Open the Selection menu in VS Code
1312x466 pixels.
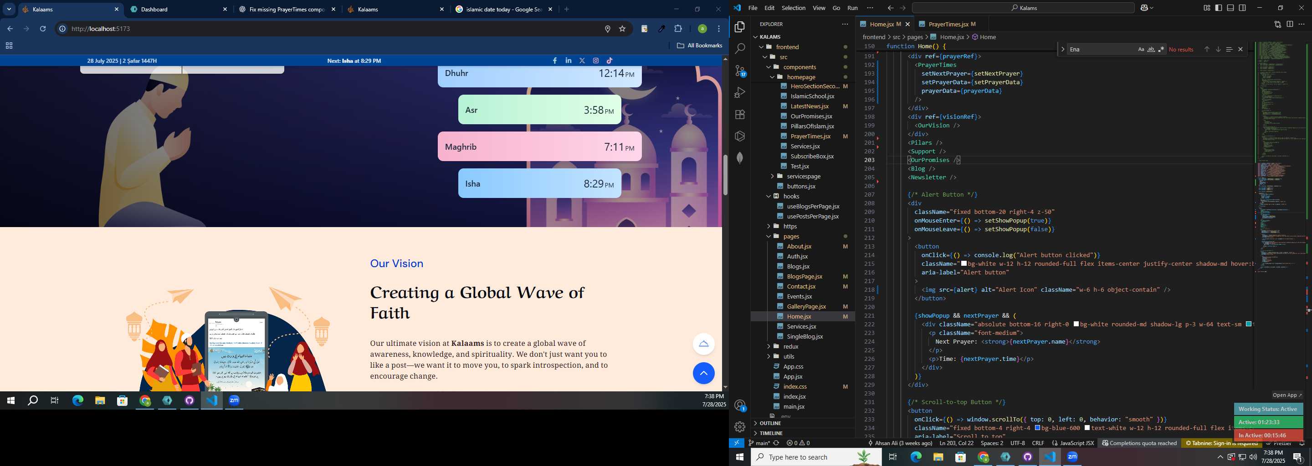pos(793,8)
